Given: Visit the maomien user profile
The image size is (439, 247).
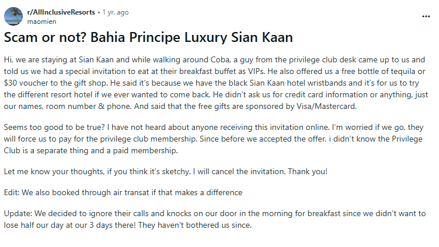Looking at the screenshot, I should 40,21.
